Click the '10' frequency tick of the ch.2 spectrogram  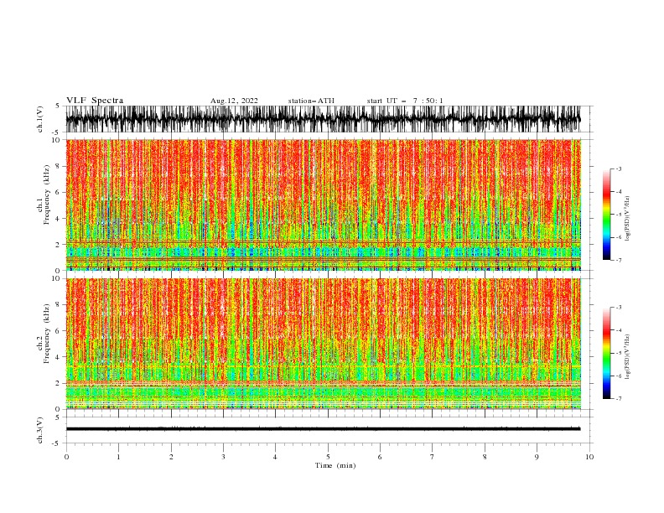coord(56,278)
